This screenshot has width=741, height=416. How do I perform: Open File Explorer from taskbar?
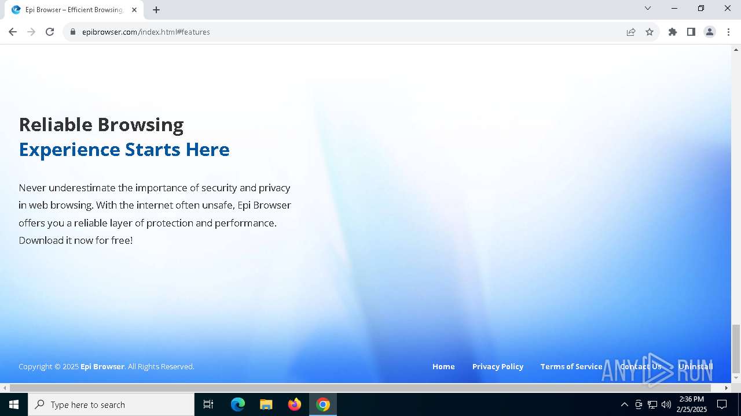pos(266,404)
